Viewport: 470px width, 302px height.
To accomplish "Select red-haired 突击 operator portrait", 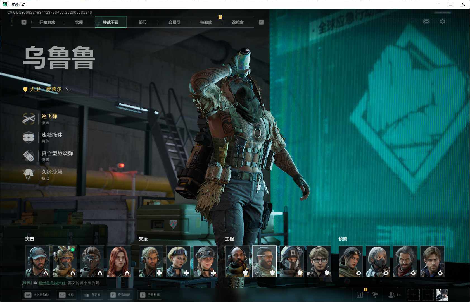I will (119, 261).
